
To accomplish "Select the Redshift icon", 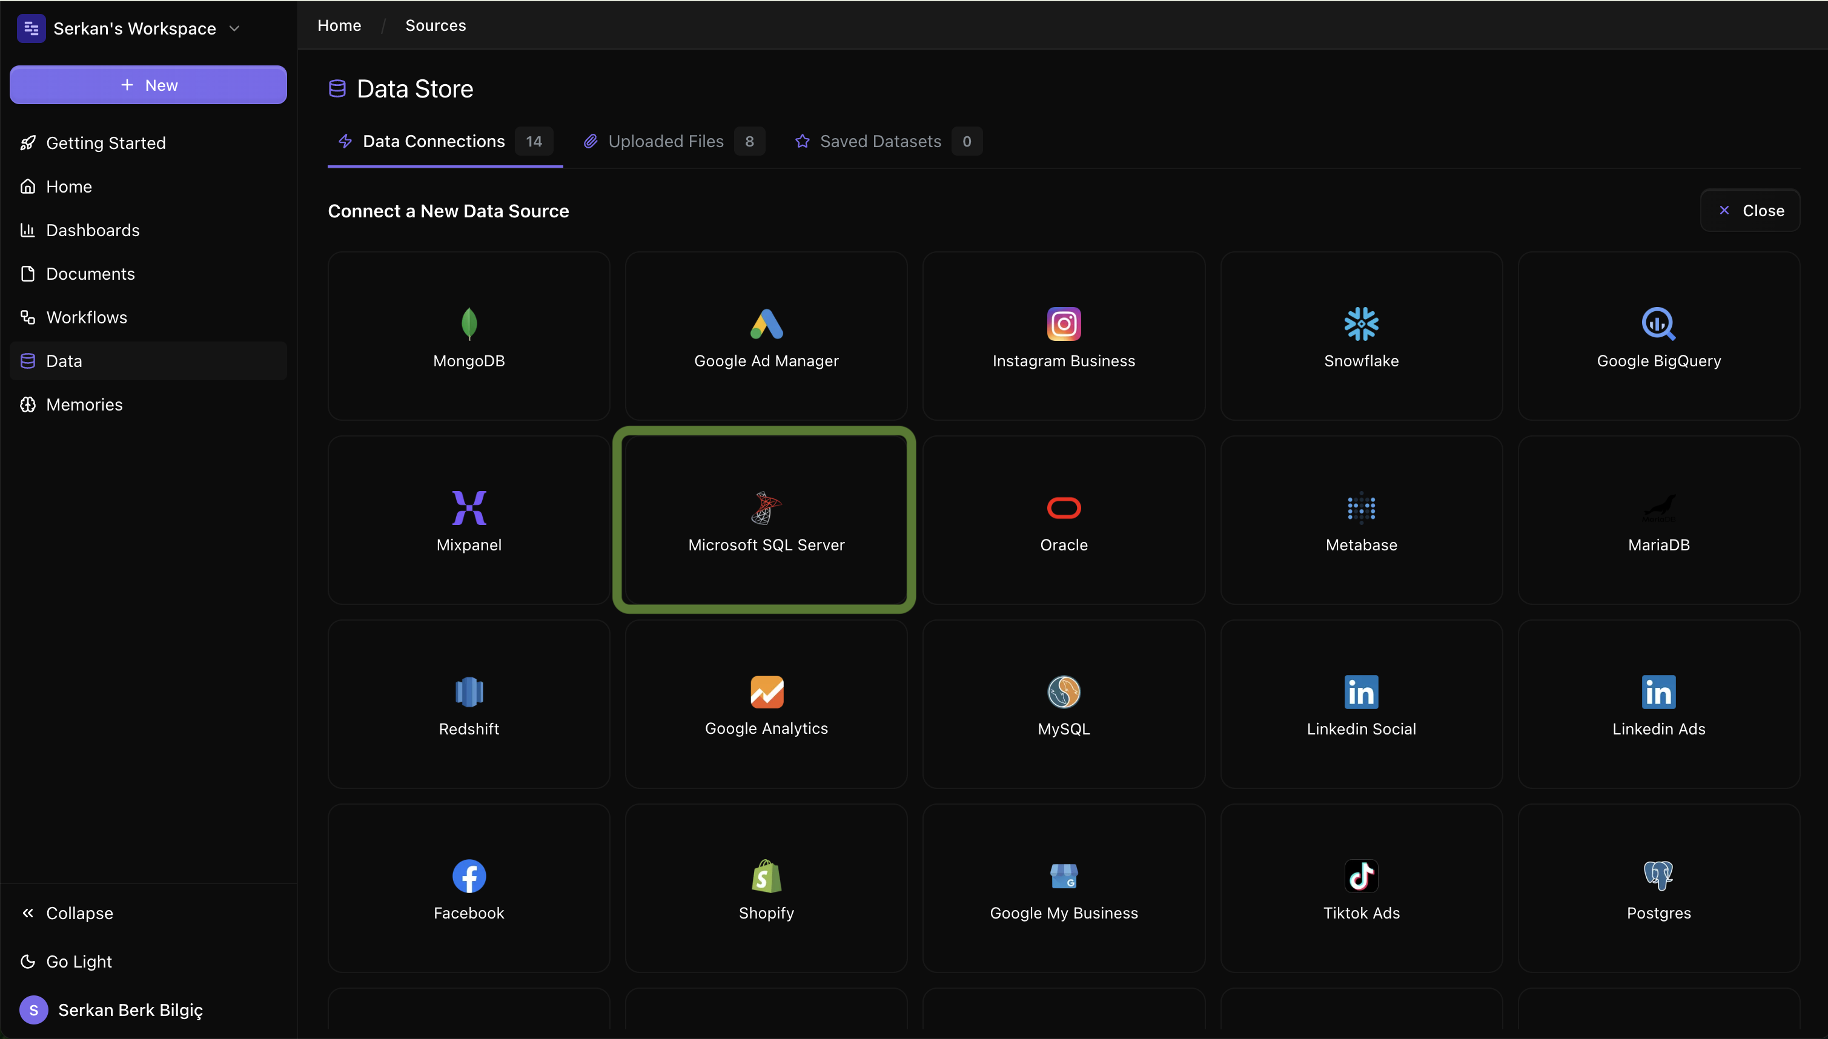I will (469, 691).
